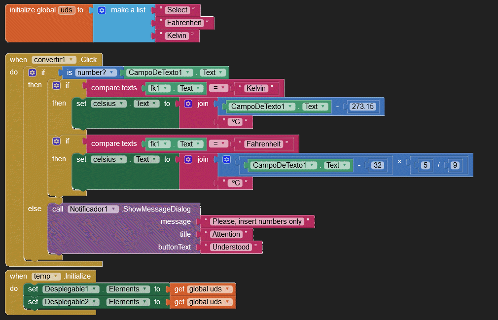Edit the 273.15 number field
Screen dimensions: 498x320
point(363,107)
